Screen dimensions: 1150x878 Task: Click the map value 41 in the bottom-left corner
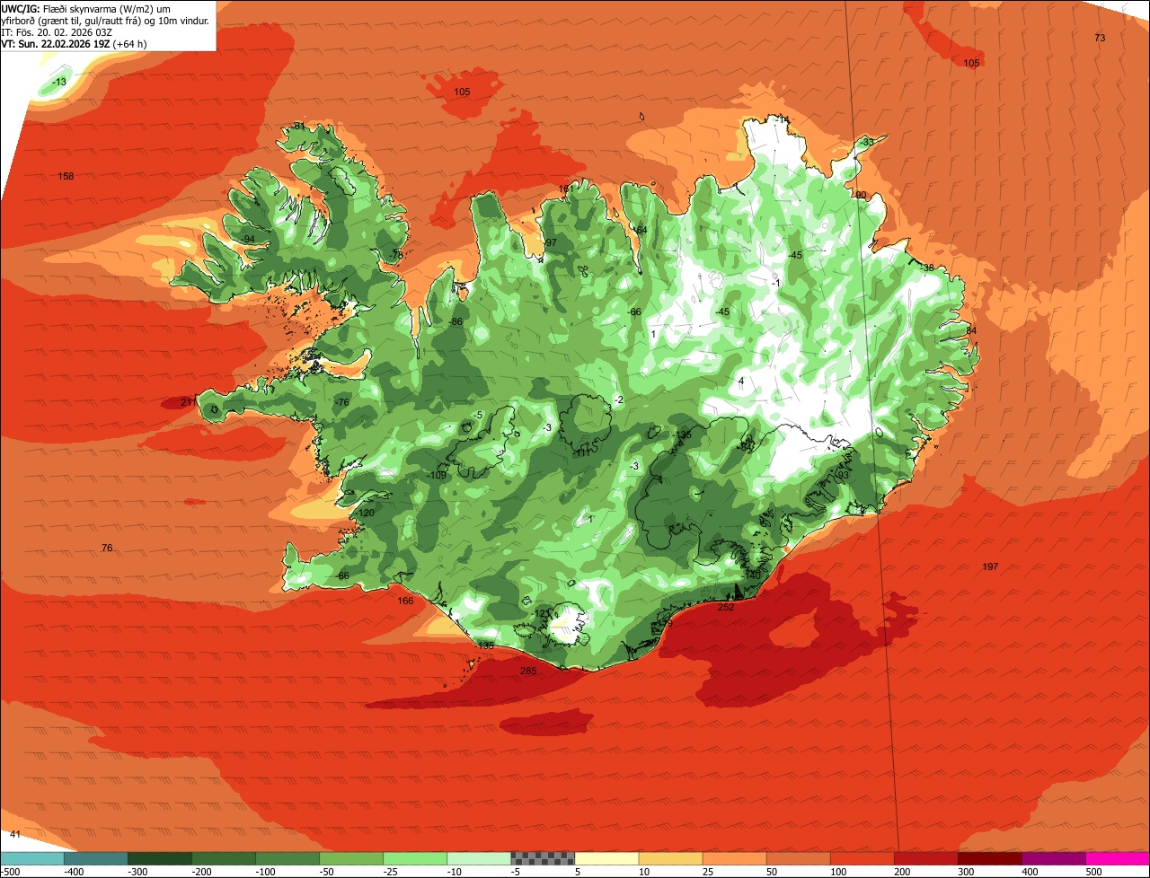15,835
